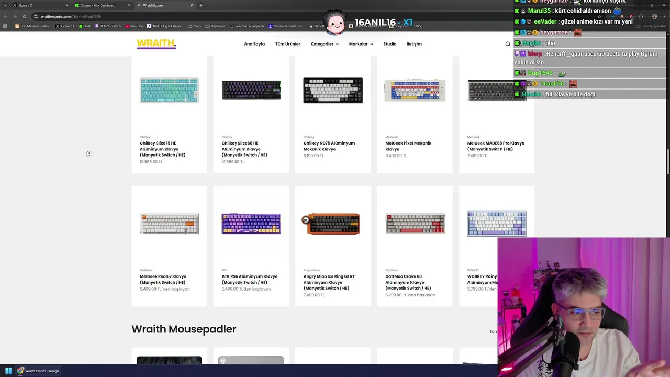The height and width of the screenshot is (377, 670).
Task: Open the TEASY - Twitch bookmark
Action: pyautogui.click(x=108, y=26)
